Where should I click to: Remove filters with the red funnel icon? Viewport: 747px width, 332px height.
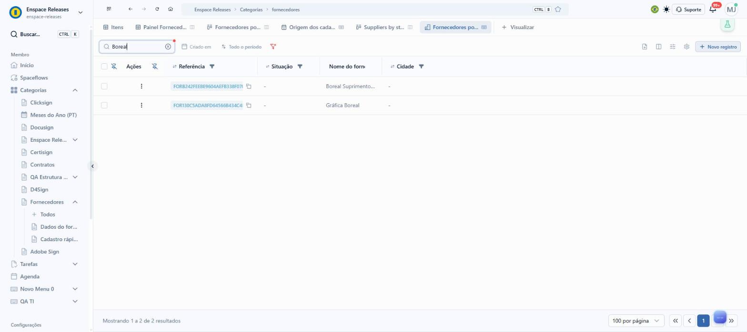273,47
